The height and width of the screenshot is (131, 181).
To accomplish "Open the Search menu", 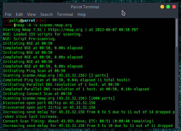I will [46, 15].
